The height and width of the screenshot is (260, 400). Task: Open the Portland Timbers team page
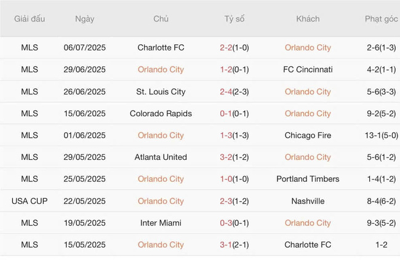(x=308, y=179)
